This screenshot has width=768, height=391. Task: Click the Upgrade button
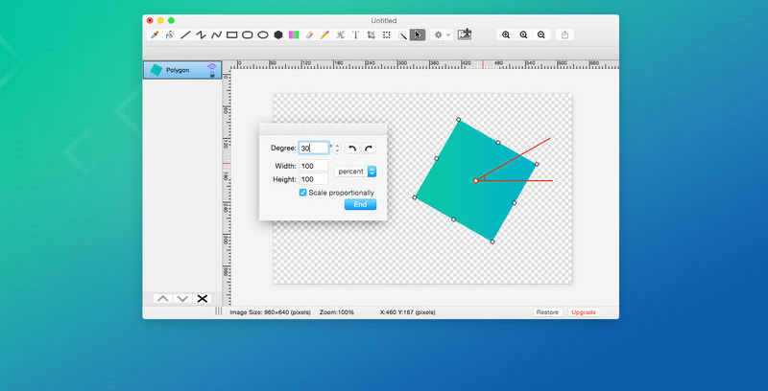tap(583, 312)
